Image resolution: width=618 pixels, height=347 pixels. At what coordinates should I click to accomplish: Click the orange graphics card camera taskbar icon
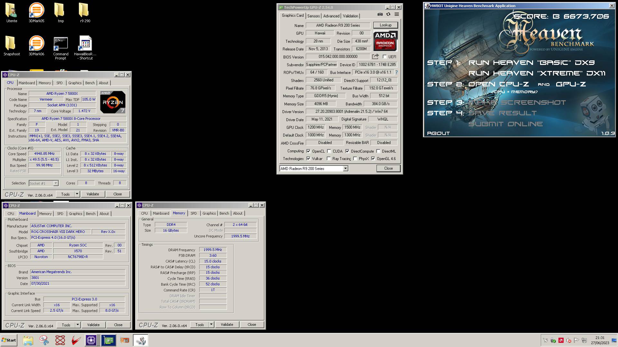click(x=125, y=340)
